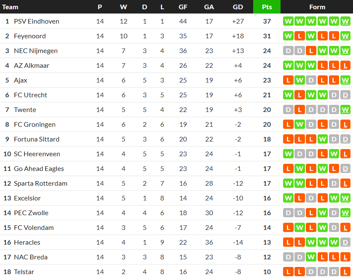Viewport: 353px width, 280px height.
Task: Click the Excelsior row team name
Action: pos(27,198)
